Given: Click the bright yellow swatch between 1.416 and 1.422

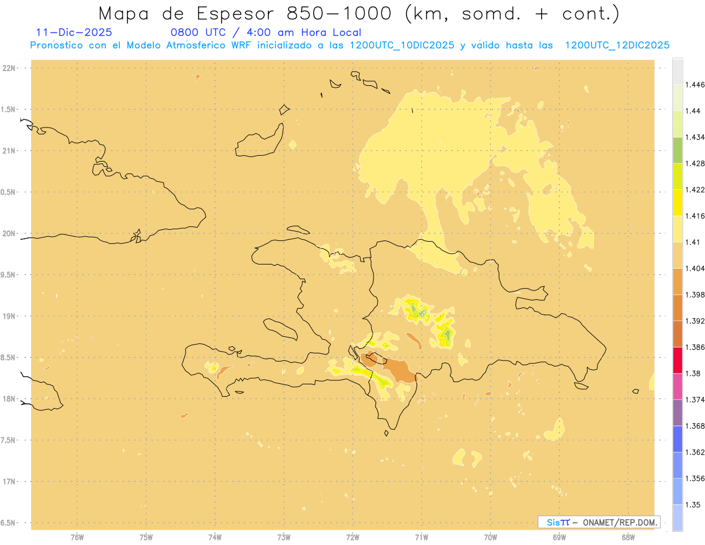Looking at the screenshot, I should coord(677,202).
